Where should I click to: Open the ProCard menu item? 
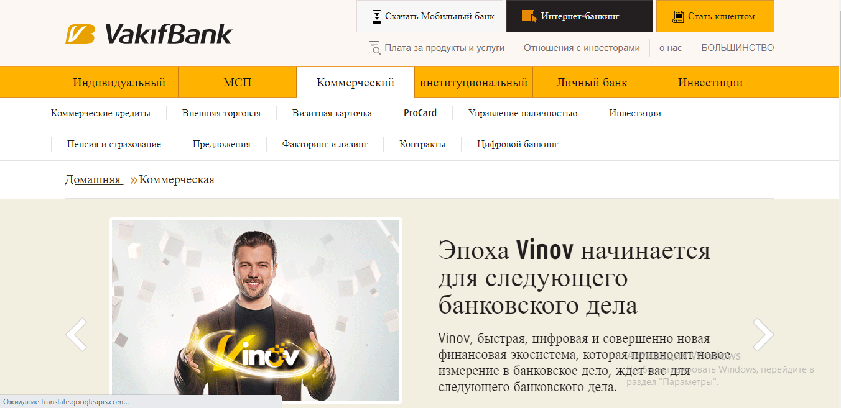coord(420,113)
